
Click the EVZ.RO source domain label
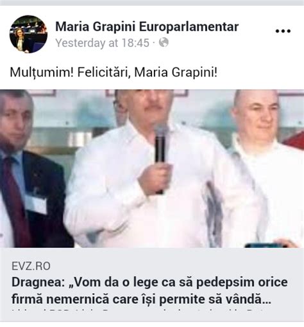tap(31, 266)
